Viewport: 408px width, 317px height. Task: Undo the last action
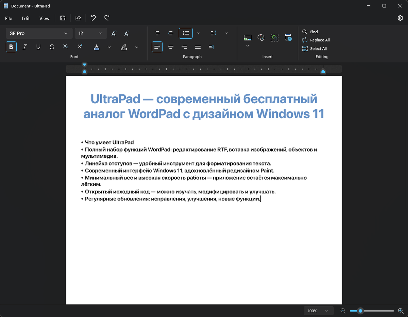click(x=93, y=18)
